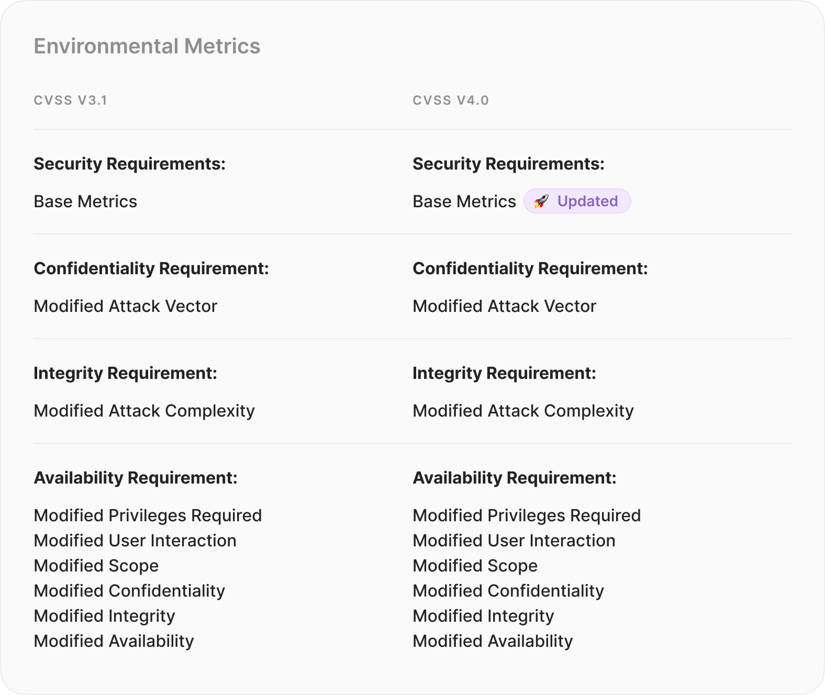Viewport: 825px width, 695px height.
Task: Select Modified Confidentiality in the v4.0 column
Action: pos(508,591)
